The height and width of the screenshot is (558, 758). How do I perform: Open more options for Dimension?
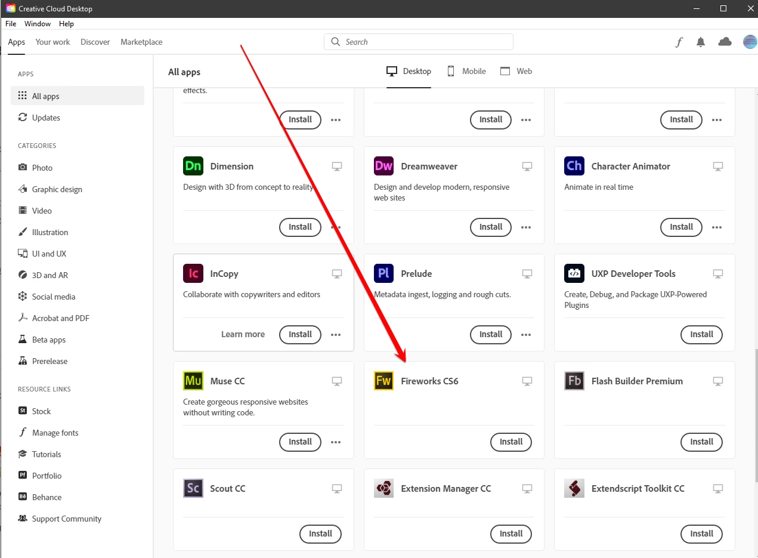pyautogui.click(x=336, y=227)
